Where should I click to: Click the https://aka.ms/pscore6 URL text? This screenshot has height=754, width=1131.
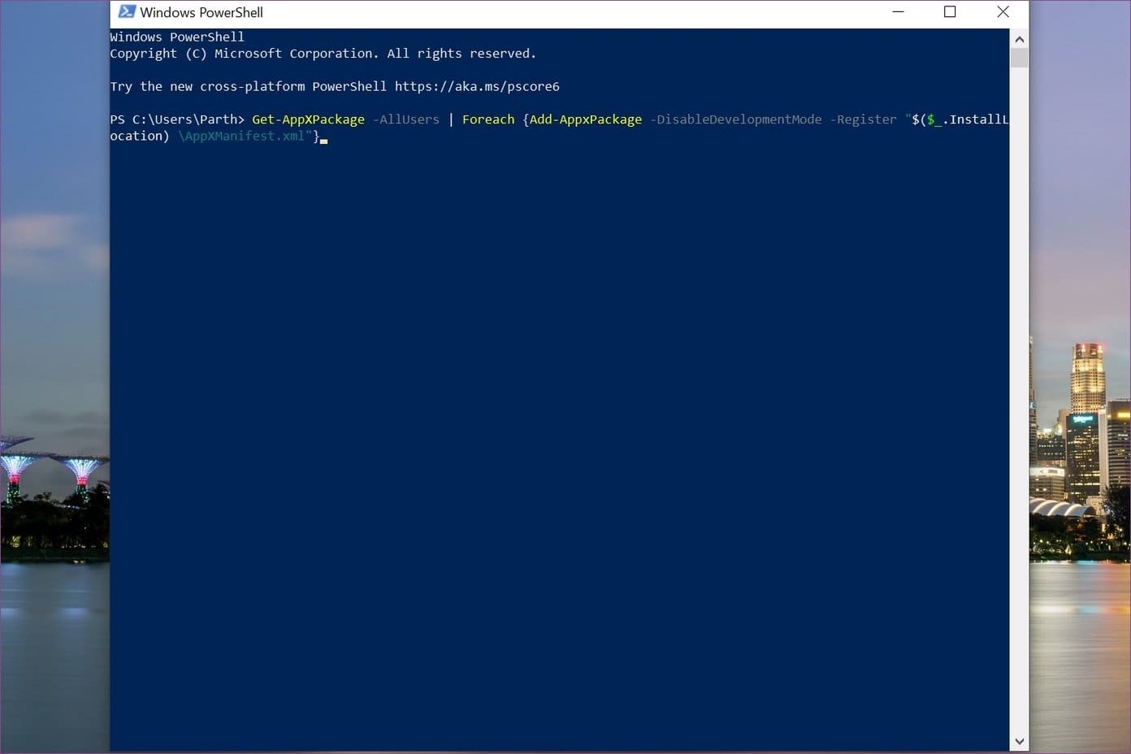477,86
